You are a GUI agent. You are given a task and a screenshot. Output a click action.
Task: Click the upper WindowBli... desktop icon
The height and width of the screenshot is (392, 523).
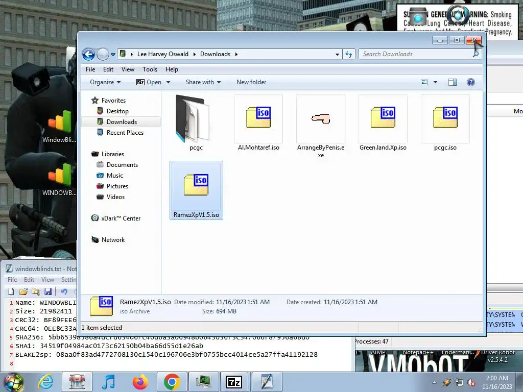coord(59,127)
